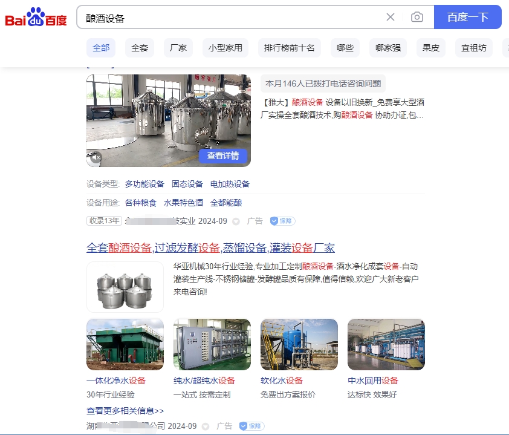Select the 全部 filter tab

[x=101, y=48]
